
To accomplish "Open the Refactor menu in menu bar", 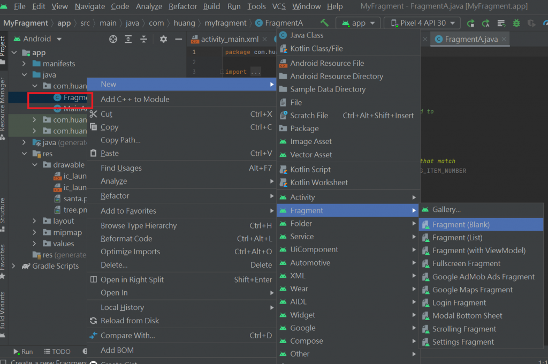I will pos(183,6).
